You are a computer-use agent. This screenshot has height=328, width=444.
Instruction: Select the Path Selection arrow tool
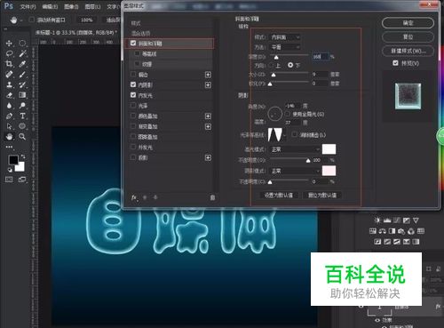9,126
